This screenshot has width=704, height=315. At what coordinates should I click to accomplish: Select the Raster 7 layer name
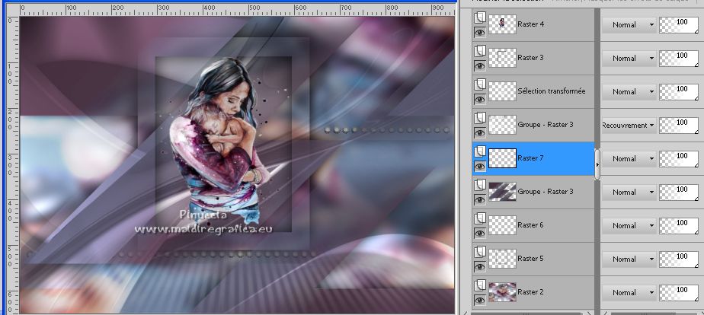tap(531, 158)
